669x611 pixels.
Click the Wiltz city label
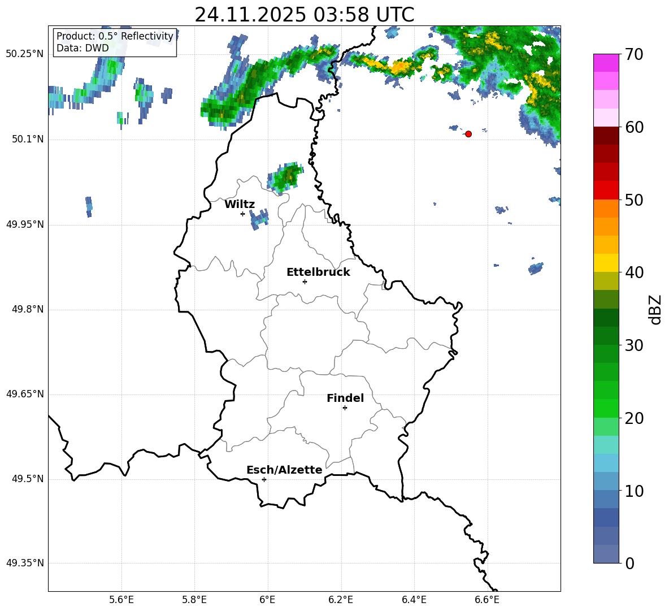coord(240,205)
